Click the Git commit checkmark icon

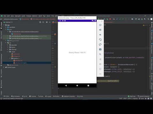(x=120, y=19)
